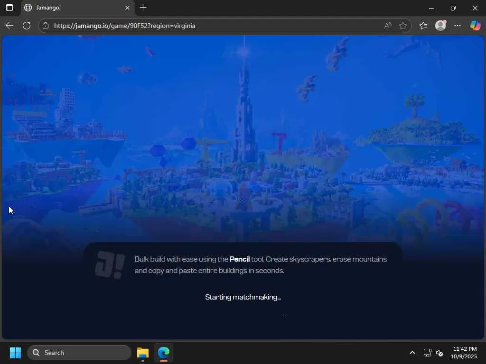Viewport: 486px width, 364px height.
Task: Open network status tray icon
Action: click(427, 353)
